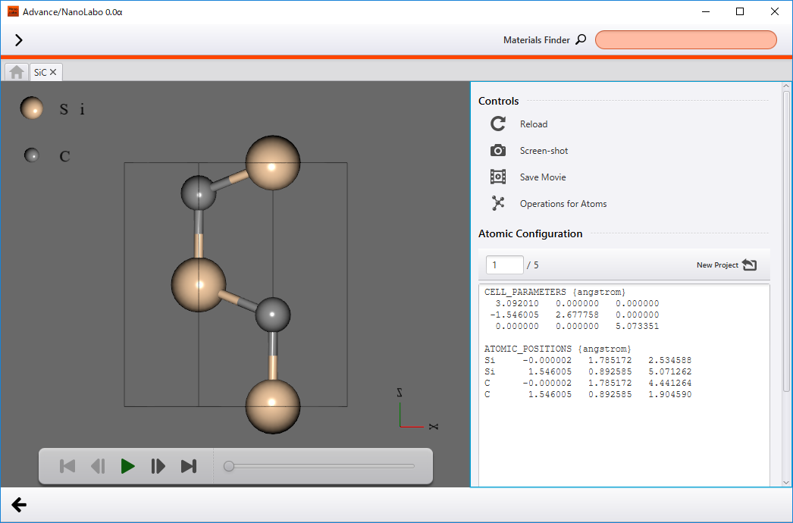Image resolution: width=793 pixels, height=523 pixels.
Task: Open Operations for Atoms
Action: [x=497, y=203]
